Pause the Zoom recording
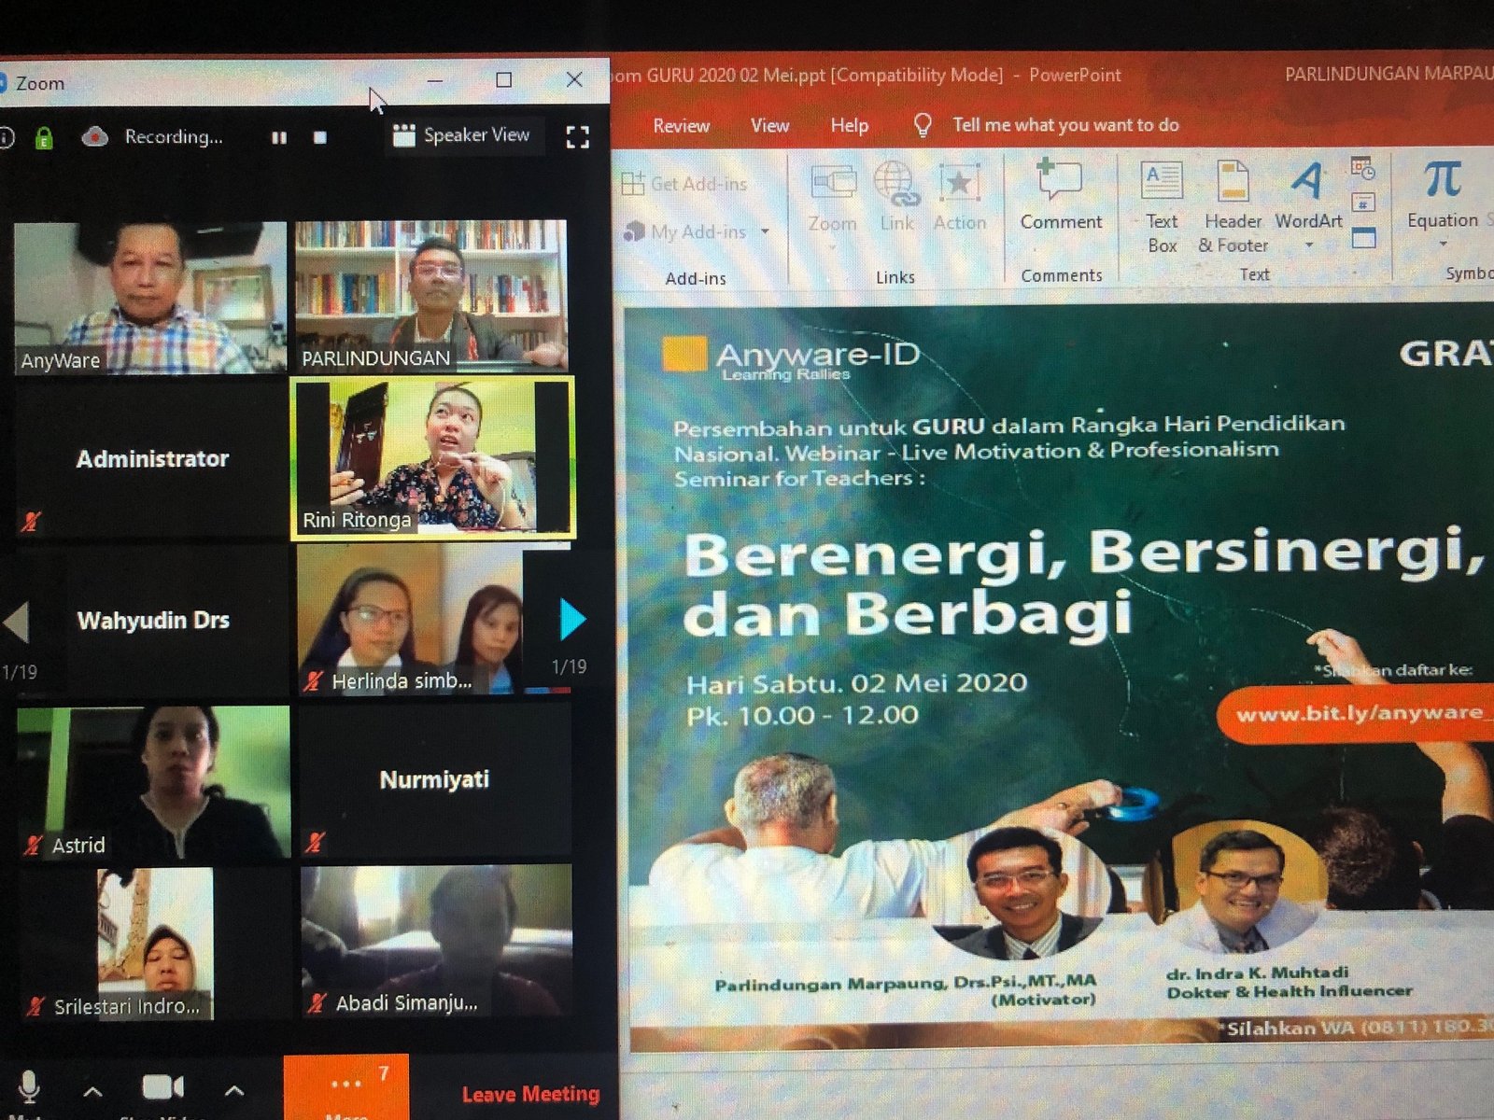 point(278,137)
